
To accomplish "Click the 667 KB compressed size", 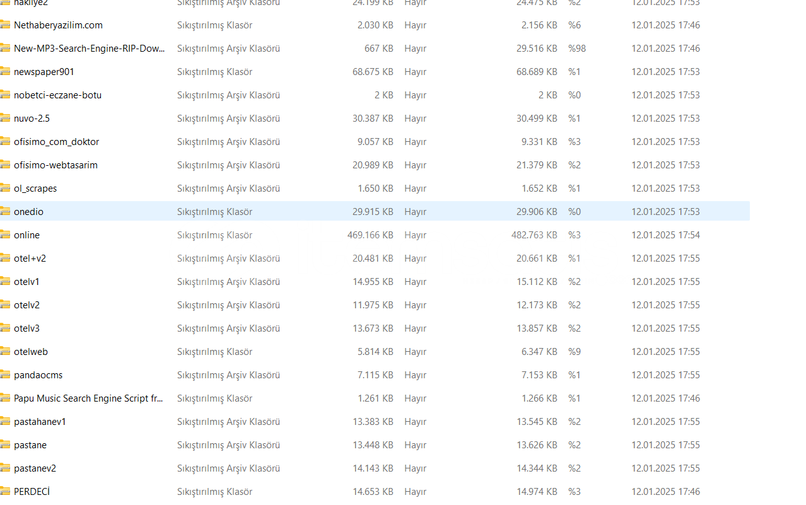I will [378, 49].
